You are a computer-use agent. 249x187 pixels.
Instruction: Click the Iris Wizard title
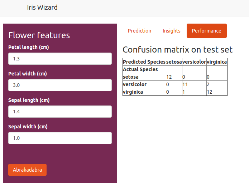pos(42,8)
